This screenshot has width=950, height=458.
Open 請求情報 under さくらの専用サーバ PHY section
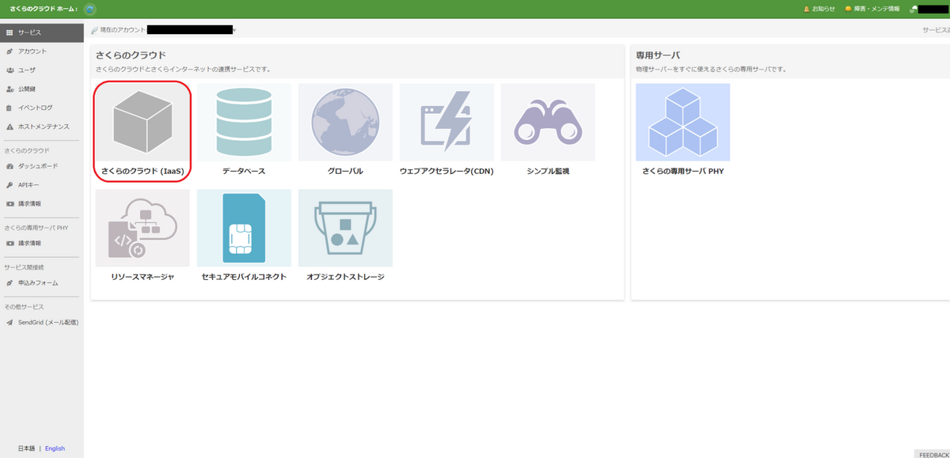42,243
